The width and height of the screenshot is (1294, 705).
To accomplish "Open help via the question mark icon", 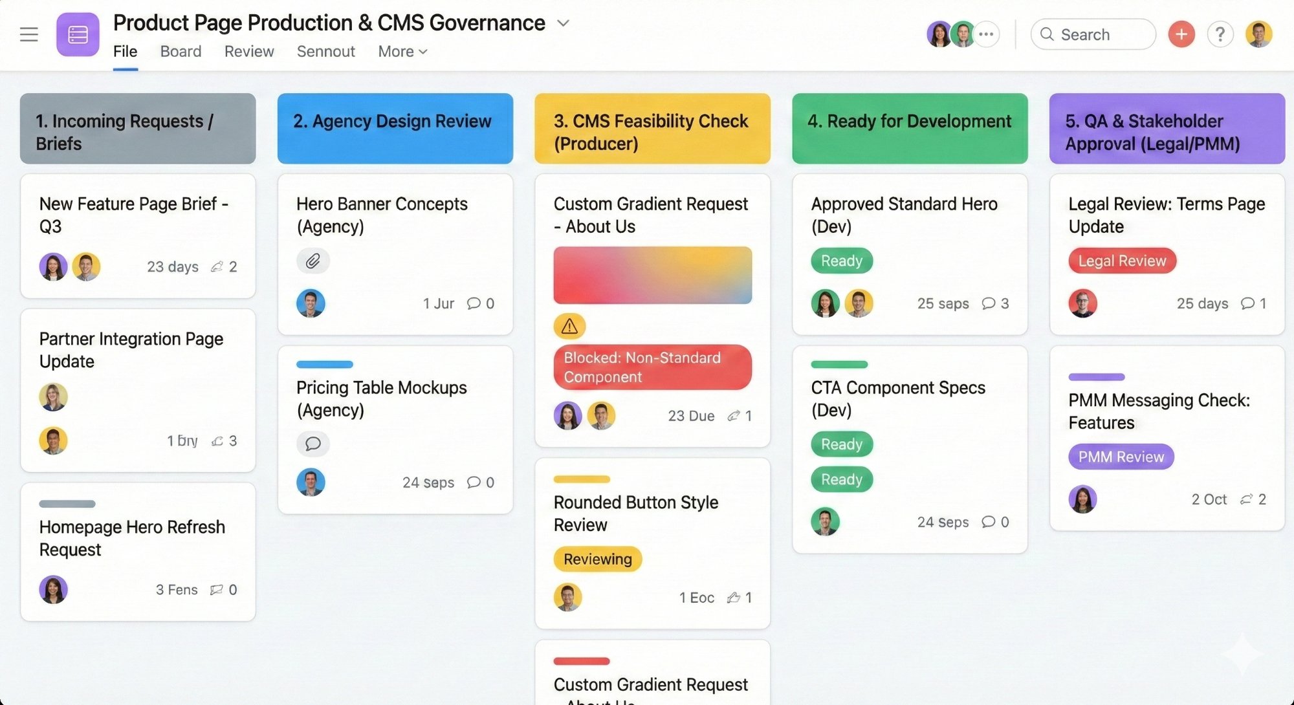I will (1221, 34).
